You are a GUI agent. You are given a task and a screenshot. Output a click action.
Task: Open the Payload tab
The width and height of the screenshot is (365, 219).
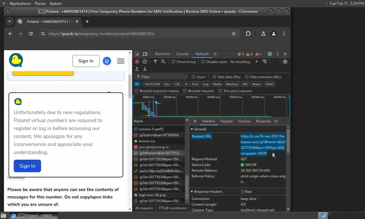pyautogui.click(x=226, y=121)
